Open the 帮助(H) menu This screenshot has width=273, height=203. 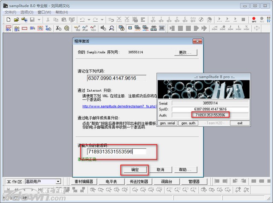point(61,12)
